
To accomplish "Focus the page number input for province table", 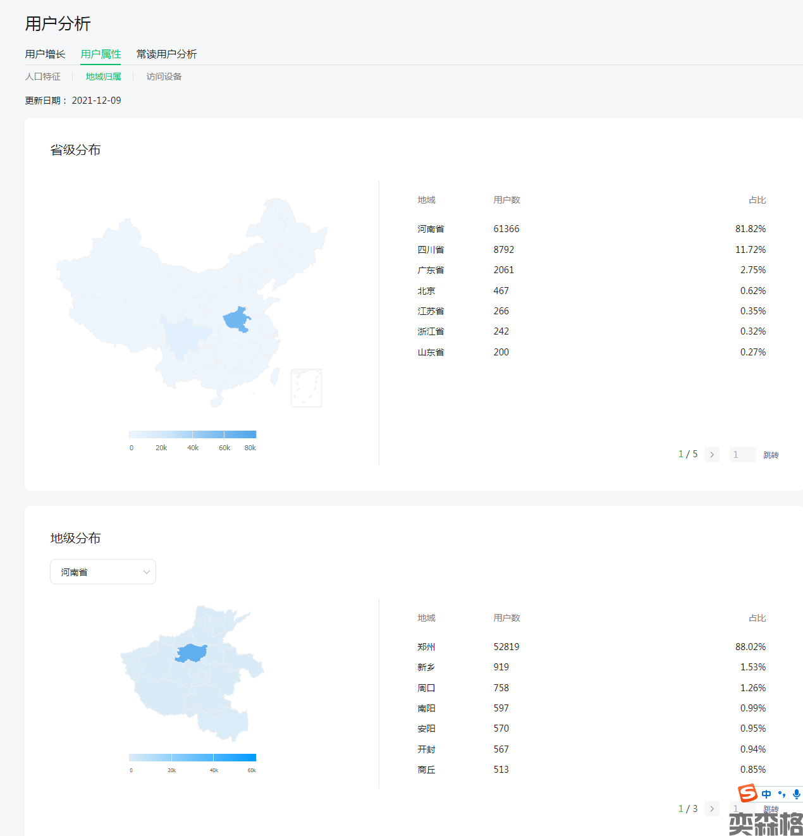I will pyautogui.click(x=742, y=455).
